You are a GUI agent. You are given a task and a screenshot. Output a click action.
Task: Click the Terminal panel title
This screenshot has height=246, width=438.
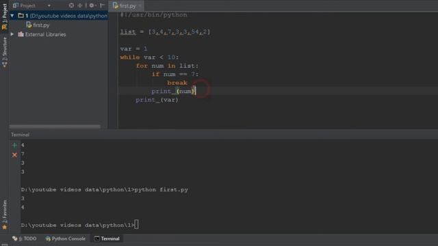20,135
